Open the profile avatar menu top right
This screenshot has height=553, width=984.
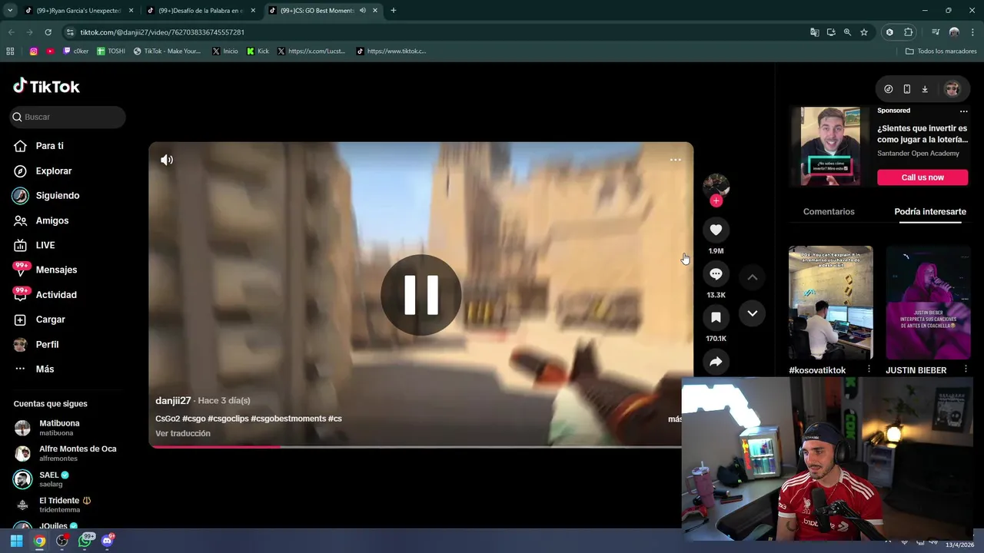pyautogui.click(x=952, y=89)
